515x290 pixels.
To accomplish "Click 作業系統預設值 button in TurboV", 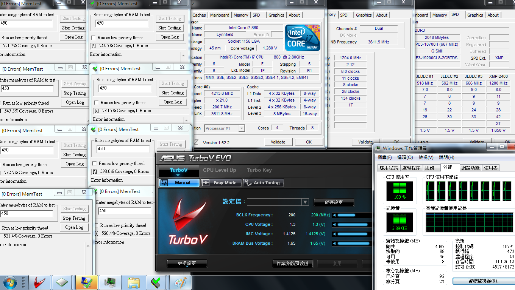I will tap(293, 264).
